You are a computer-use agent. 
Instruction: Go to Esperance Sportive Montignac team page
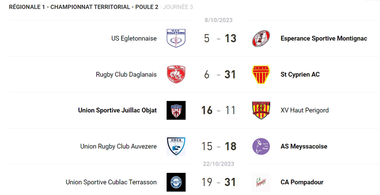coord(324,38)
